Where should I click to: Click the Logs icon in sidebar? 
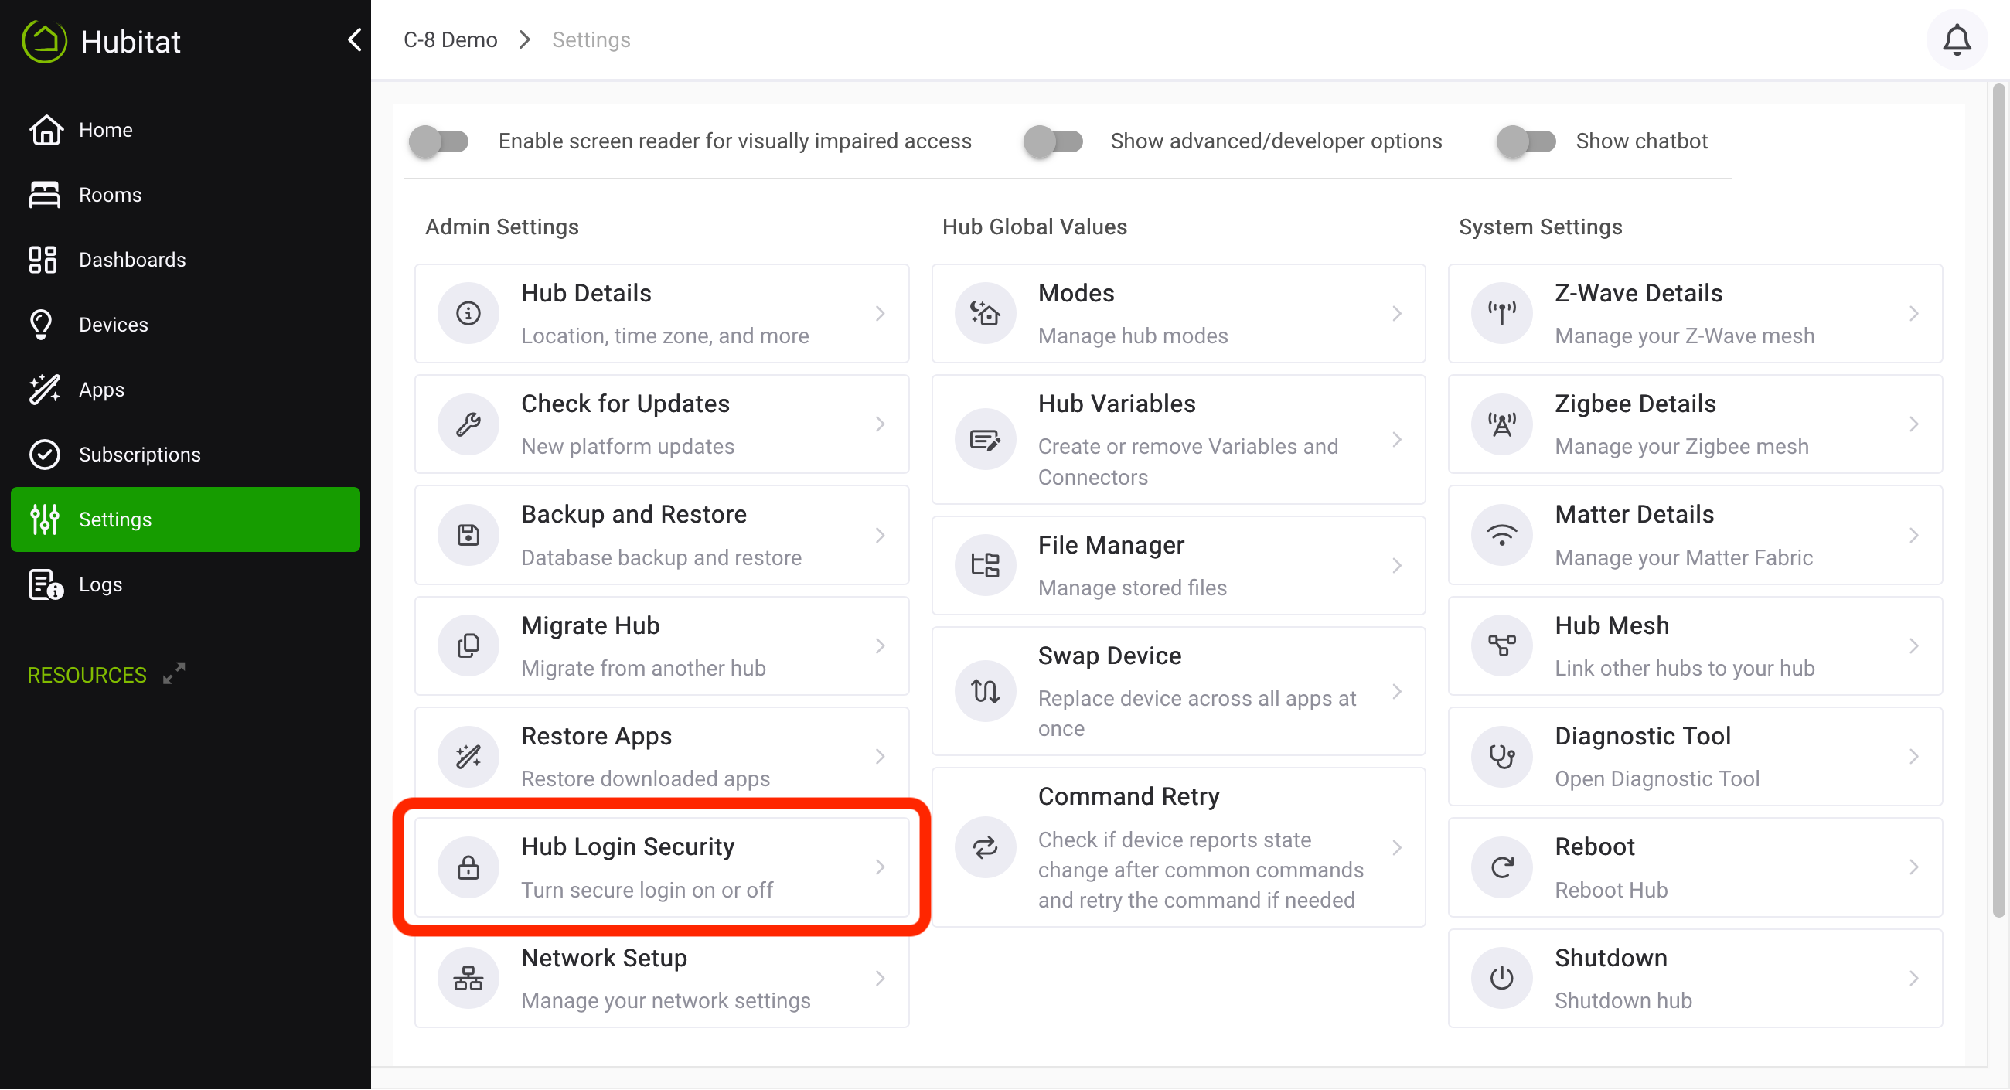(x=45, y=584)
